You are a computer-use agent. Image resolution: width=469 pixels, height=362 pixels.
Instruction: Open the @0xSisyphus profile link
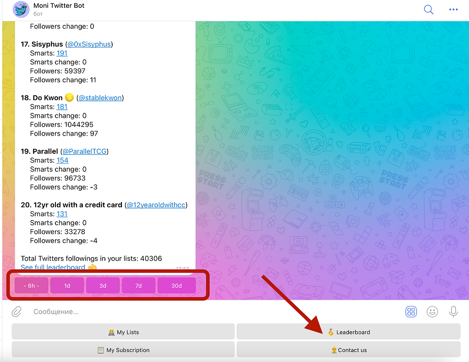click(x=89, y=44)
